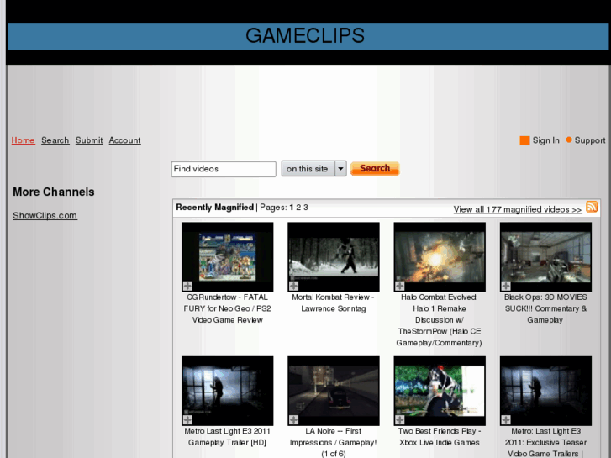Visit the ShowClips.com channel link
The image size is (611, 458).
coord(45,215)
